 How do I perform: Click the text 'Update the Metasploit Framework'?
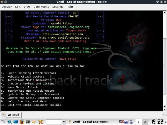pos(33,94)
